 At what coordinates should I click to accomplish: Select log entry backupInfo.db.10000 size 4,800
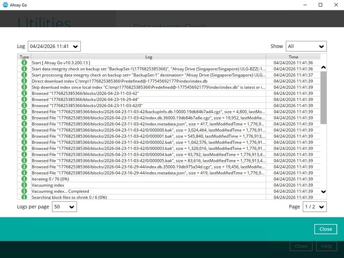point(149,112)
